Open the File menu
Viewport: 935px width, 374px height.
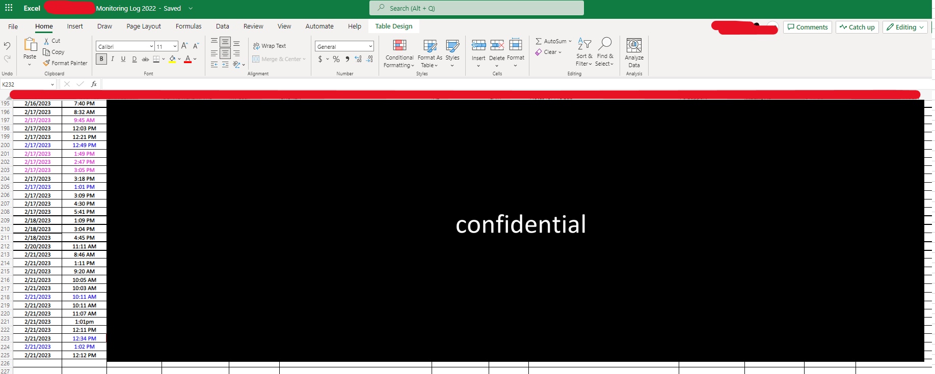pyautogui.click(x=13, y=26)
